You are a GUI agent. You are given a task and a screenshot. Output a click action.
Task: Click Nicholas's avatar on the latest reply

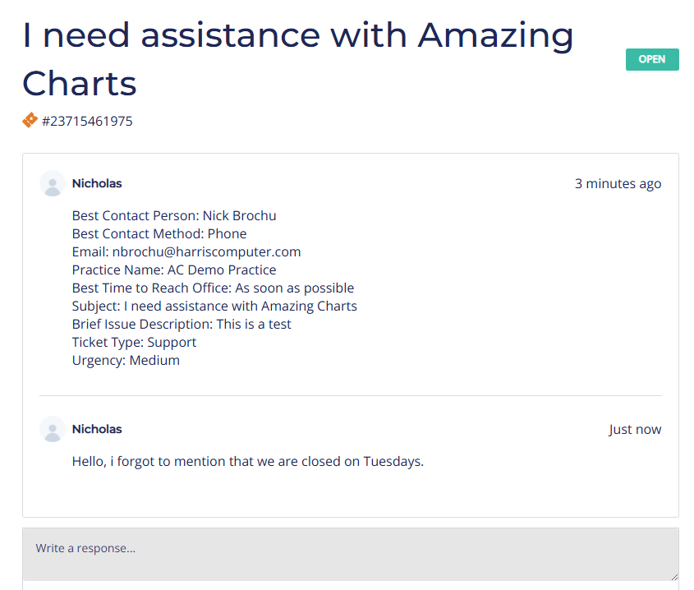52,429
